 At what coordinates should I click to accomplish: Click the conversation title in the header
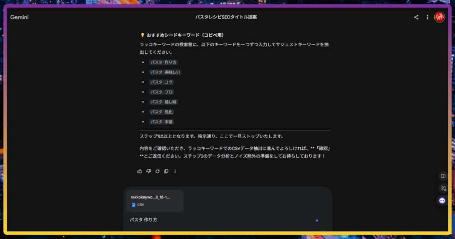[226, 17]
